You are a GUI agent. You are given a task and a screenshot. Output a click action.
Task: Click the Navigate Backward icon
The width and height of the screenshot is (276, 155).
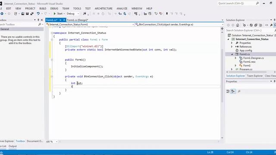[2, 13]
